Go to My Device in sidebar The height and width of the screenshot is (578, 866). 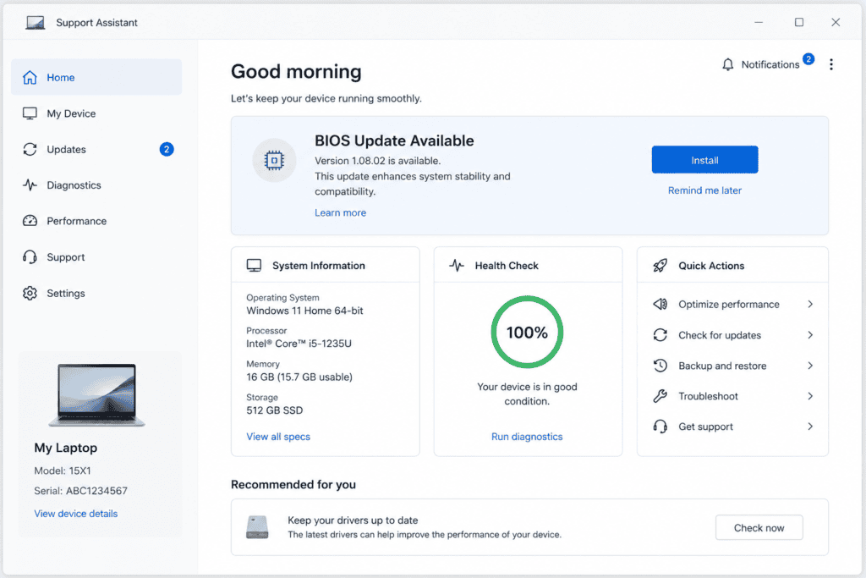(96, 113)
